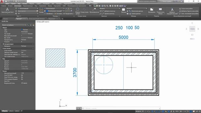The height and width of the screenshot is (113, 201).
Task: Click the Размер dimension tool icon
Action: point(41,10)
